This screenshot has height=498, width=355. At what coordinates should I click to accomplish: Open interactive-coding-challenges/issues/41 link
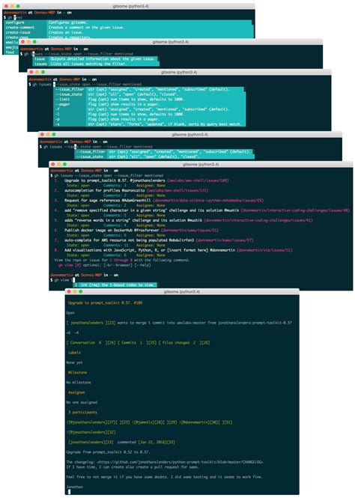(x=258, y=220)
